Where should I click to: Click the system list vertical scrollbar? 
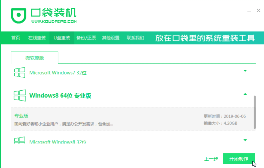coord(255,112)
